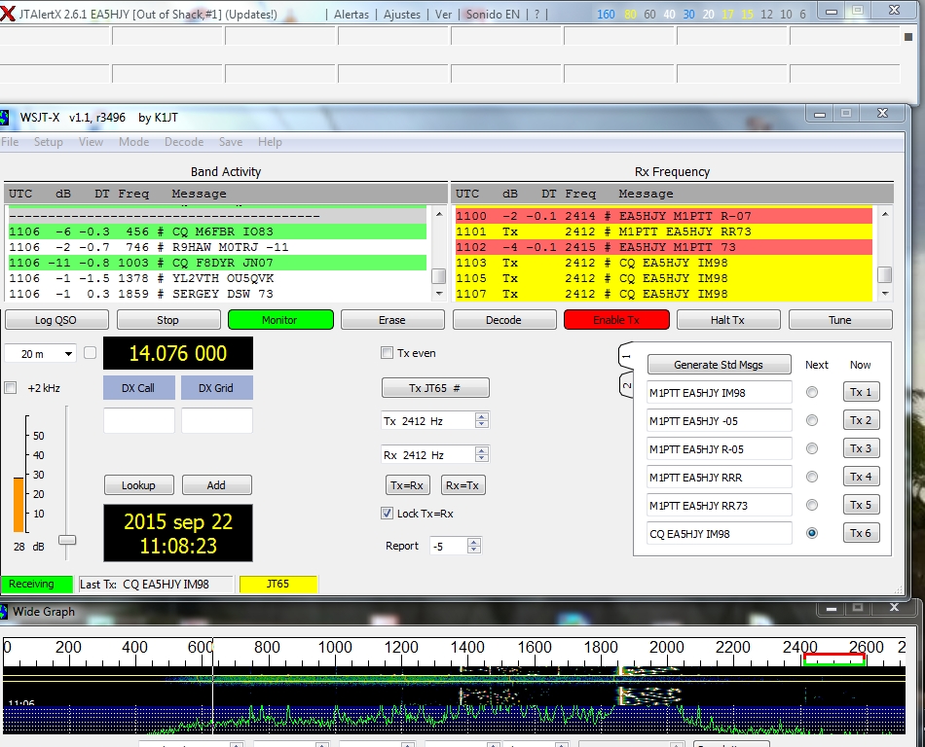Increase the Report value with spinner
This screenshot has width=925, height=747.
tap(474, 542)
